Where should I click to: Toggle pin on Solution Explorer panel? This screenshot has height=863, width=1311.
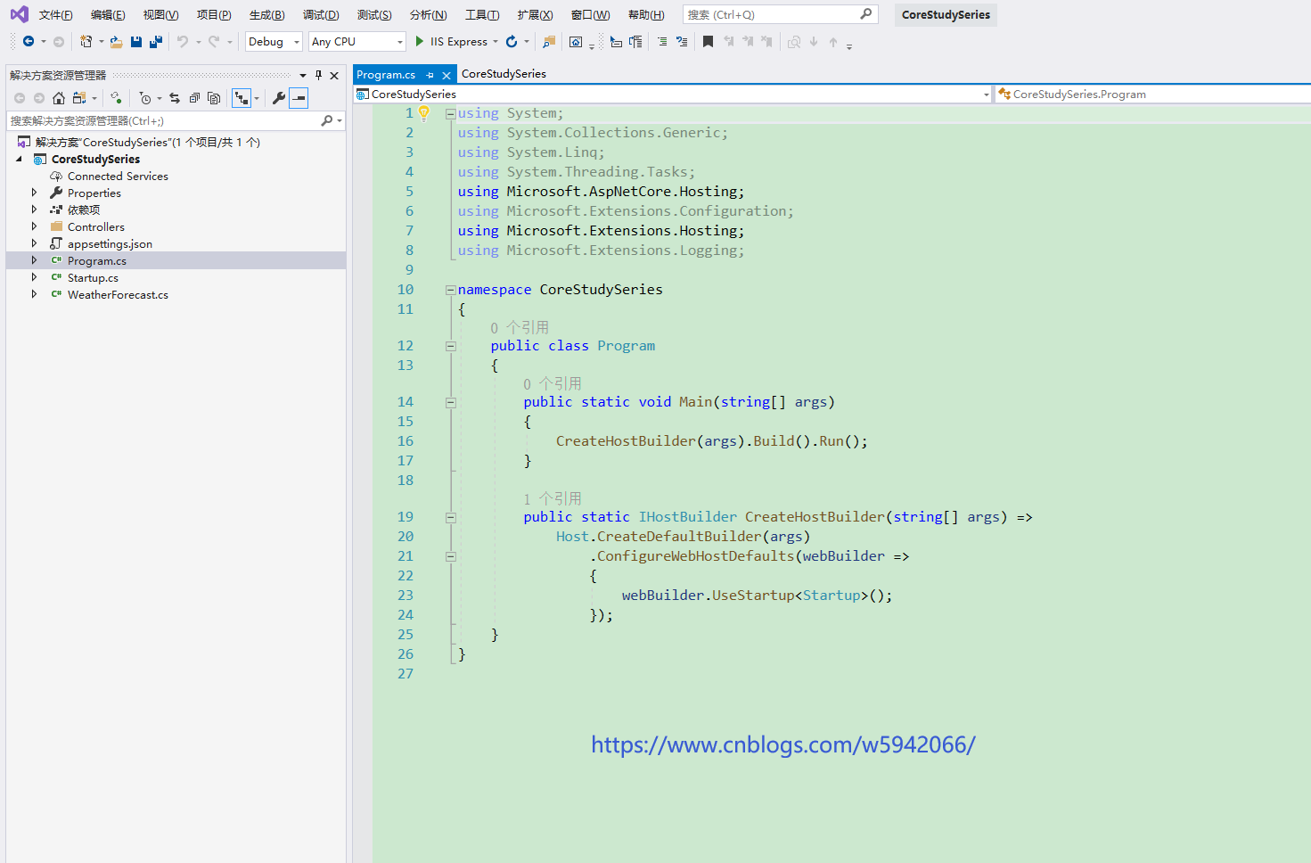click(x=318, y=76)
